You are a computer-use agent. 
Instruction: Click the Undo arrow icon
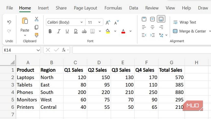pyautogui.click(x=9, y=22)
